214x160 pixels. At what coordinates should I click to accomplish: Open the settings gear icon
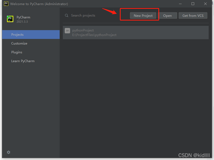[x=9, y=152]
